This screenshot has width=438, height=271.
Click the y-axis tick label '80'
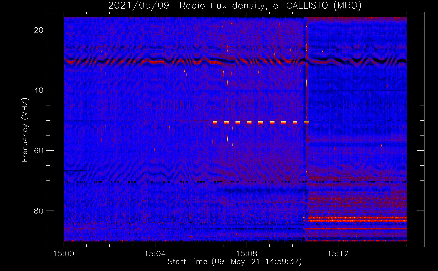click(39, 211)
